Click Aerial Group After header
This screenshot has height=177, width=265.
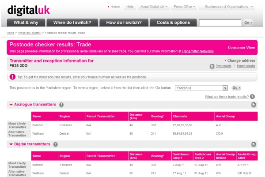point(247,156)
